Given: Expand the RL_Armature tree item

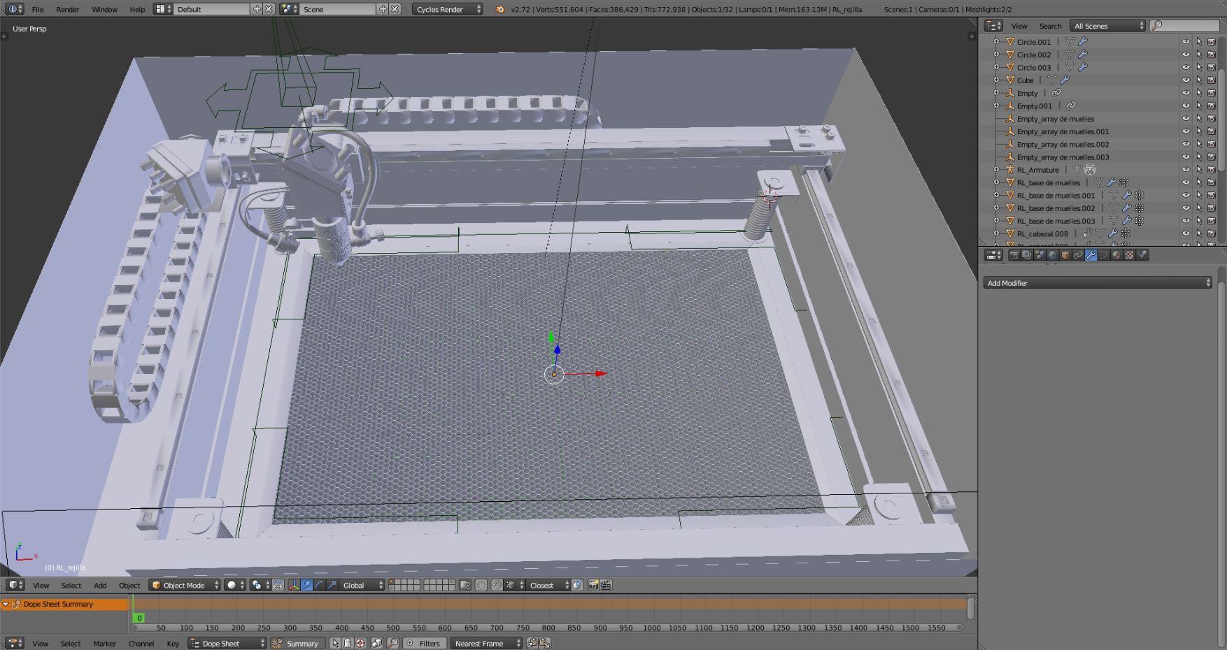Looking at the screenshot, I should pos(997,170).
